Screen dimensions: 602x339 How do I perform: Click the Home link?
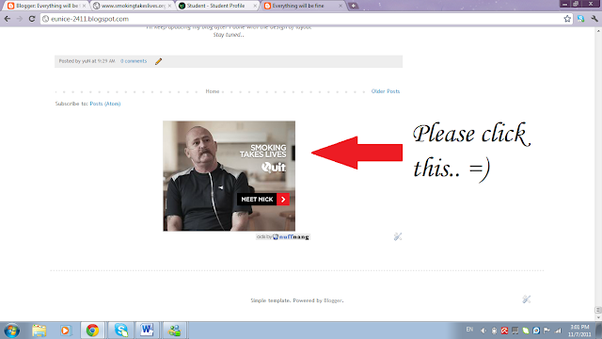click(x=213, y=91)
